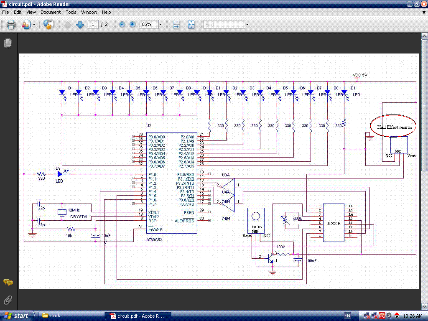Click the taskbar clock showing 10:26 AM
Screen dimensions: 428x321
point(413,316)
